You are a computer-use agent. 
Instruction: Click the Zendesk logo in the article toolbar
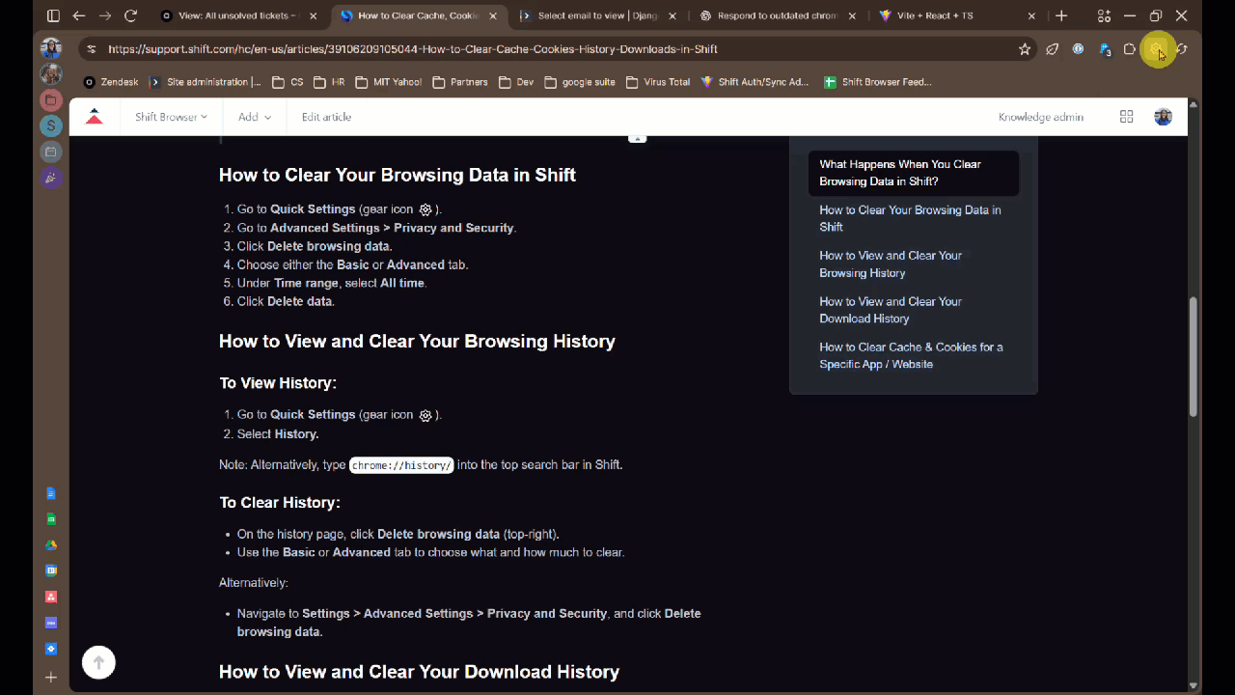click(x=94, y=116)
